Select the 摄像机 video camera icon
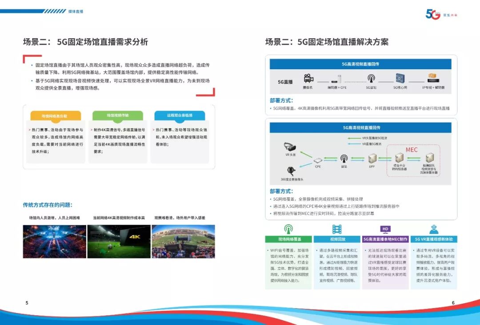 tap(308, 78)
